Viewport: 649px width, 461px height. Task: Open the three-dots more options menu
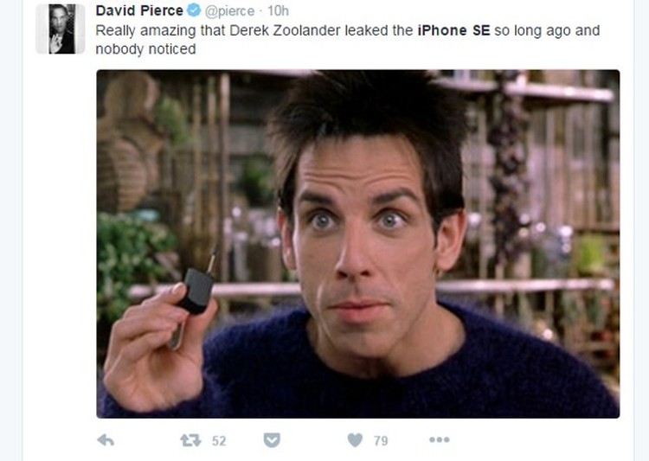[439, 439]
